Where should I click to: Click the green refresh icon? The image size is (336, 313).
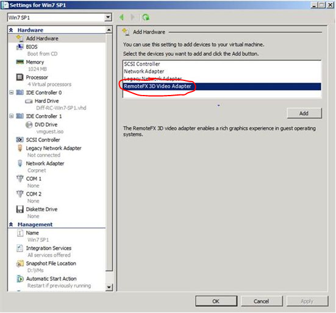click(x=146, y=17)
